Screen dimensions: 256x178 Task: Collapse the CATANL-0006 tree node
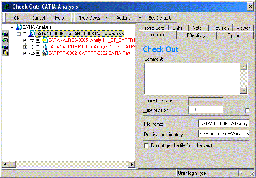click(19, 34)
